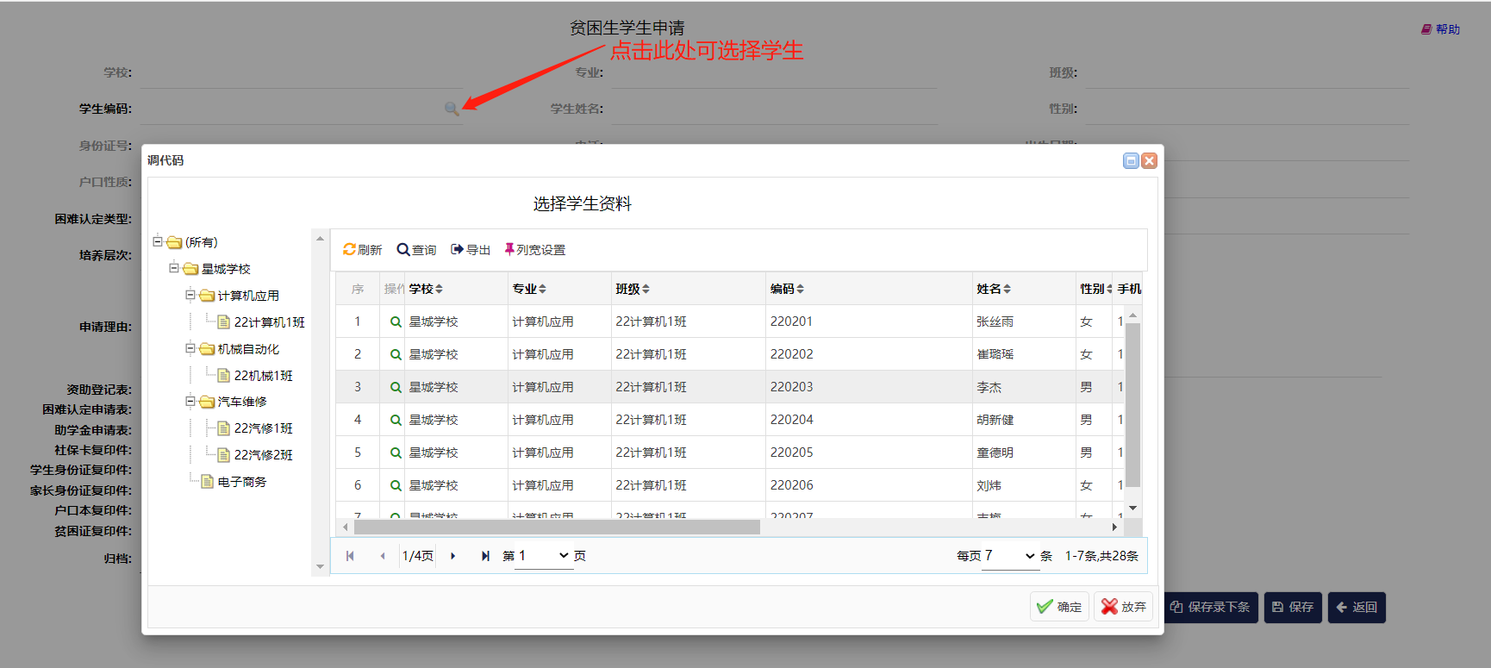
Task: Select student name 胡新健
Action: pyautogui.click(x=995, y=420)
